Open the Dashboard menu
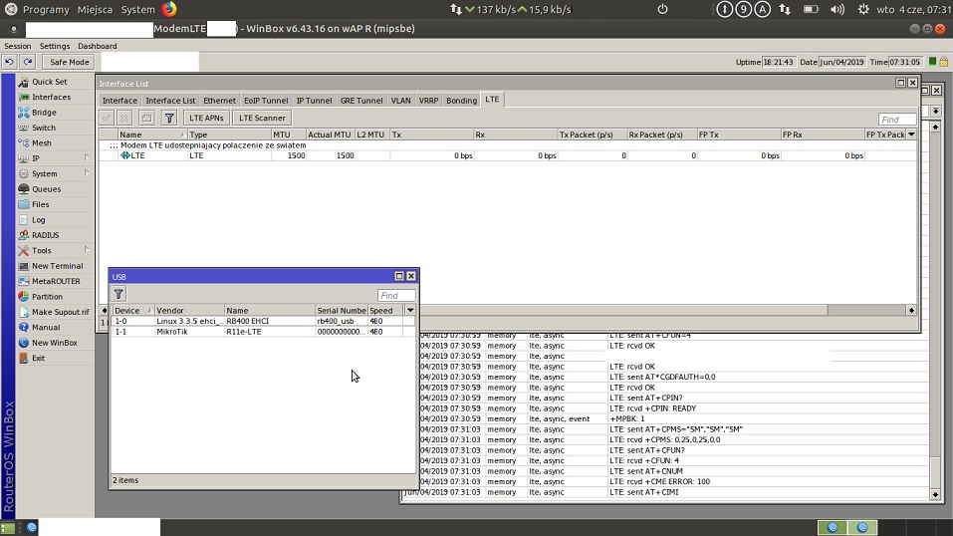The width and height of the screenshot is (953, 536). (98, 46)
